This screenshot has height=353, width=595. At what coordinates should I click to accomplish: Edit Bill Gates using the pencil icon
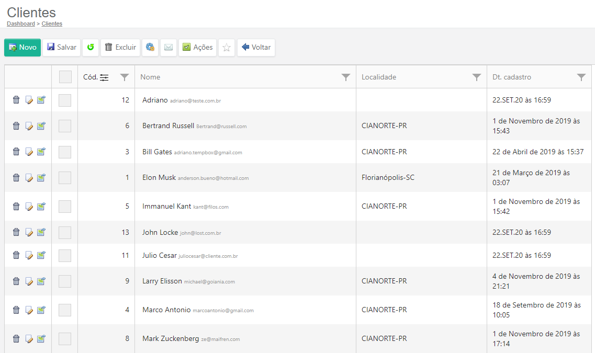point(29,152)
